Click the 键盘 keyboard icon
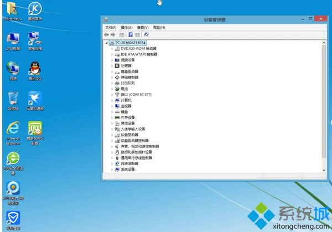The image size is (332, 232). tap(117, 112)
